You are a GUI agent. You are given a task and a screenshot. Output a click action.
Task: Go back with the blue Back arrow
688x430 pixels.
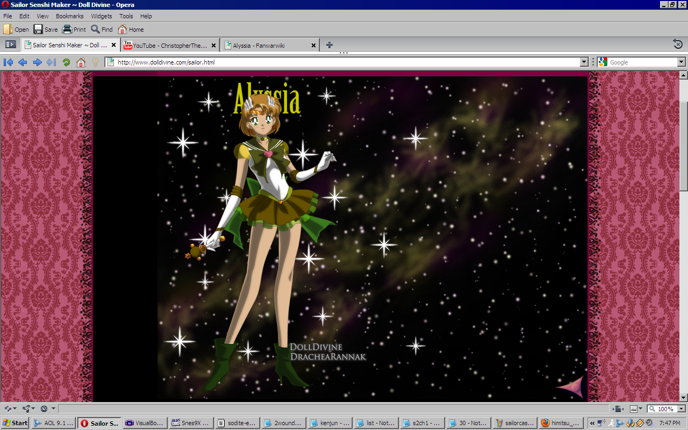pyautogui.click(x=23, y=62)
